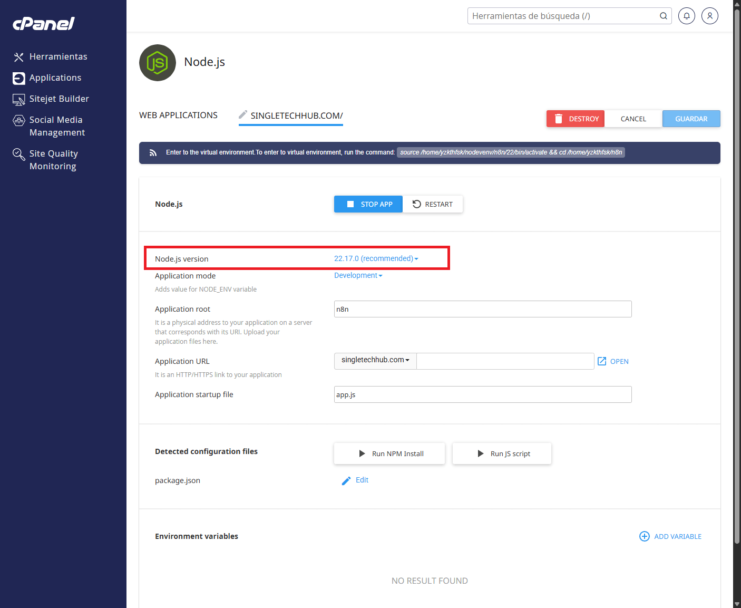741x608 pixels.
Task: Click the plus circle icon for adding variable
Action: (x=645, y=536)
